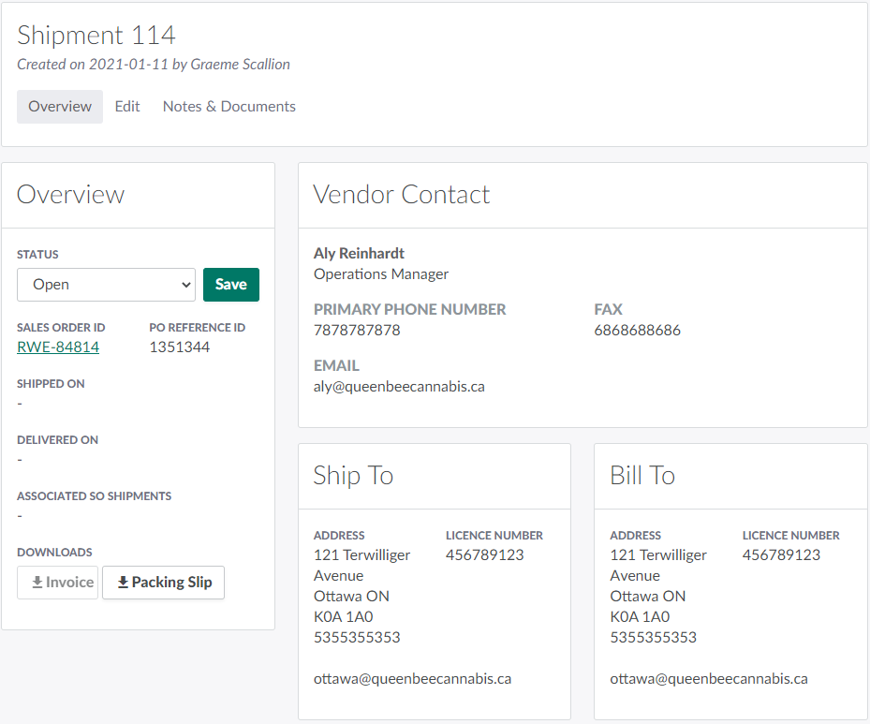Click the Shipment 114 heading
870x724 pixels.
tap(96, 36)
